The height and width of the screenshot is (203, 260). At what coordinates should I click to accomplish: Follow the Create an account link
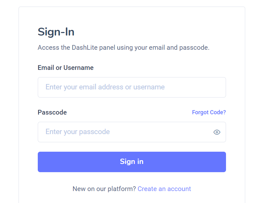click(x=164, y=189)
